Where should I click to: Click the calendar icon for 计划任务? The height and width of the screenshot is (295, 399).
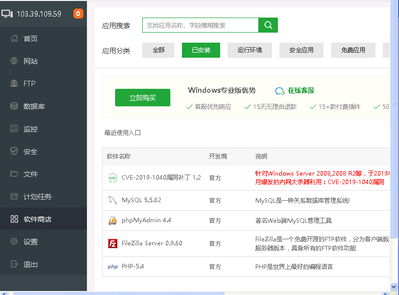[14, 196]
